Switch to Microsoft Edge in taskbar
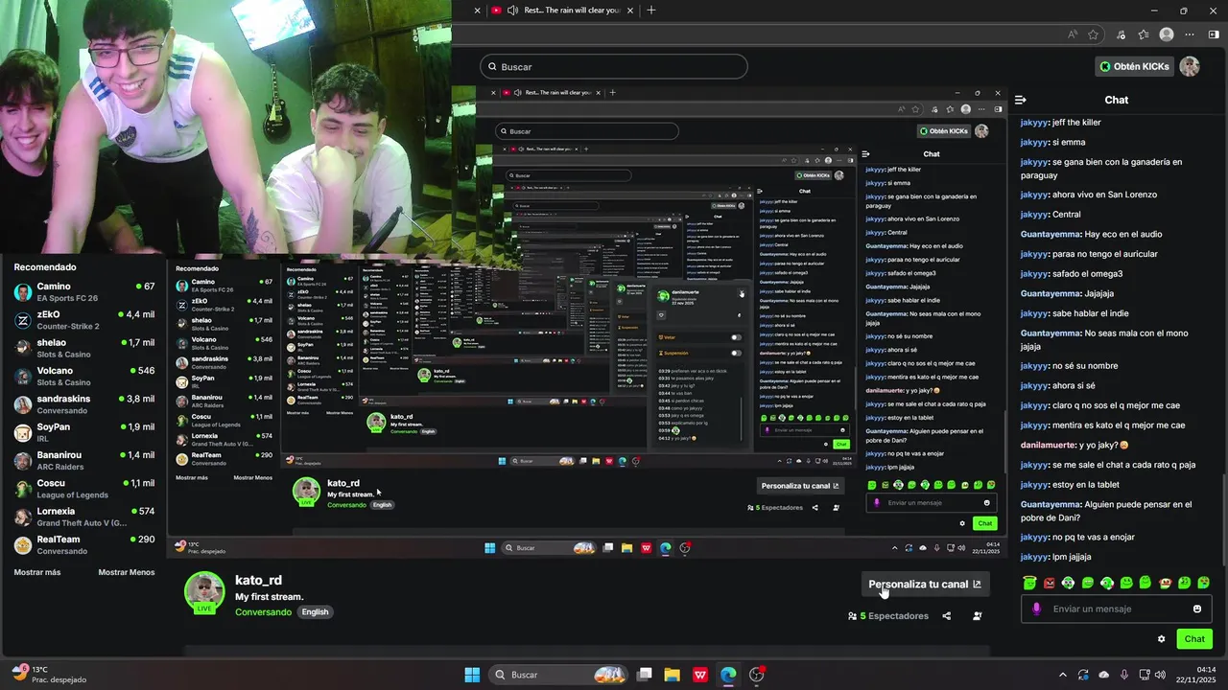The image size is (1228, 690). tap(728, 675)
